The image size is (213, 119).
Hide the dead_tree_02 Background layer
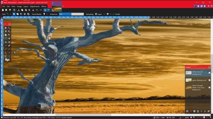pyautogui.click(x=209, y=73)
